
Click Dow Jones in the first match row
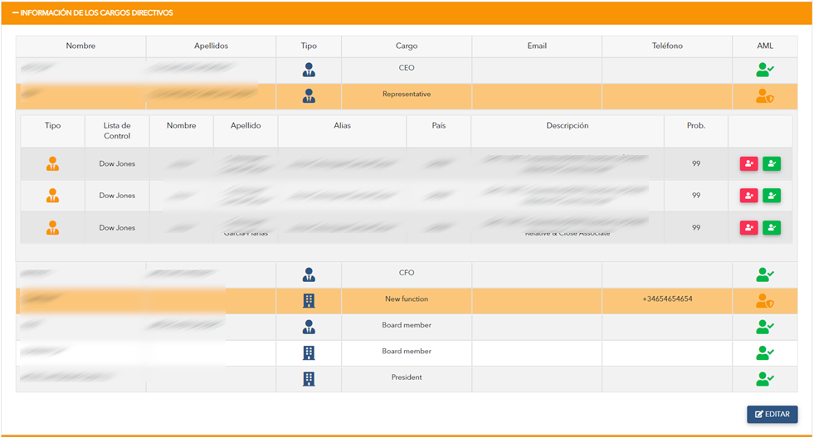[x=117, y=164]
